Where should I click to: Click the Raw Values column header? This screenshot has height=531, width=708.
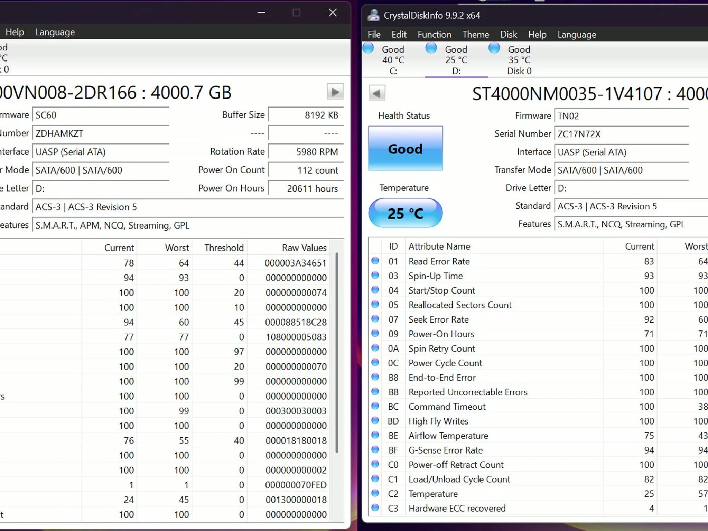288,248
